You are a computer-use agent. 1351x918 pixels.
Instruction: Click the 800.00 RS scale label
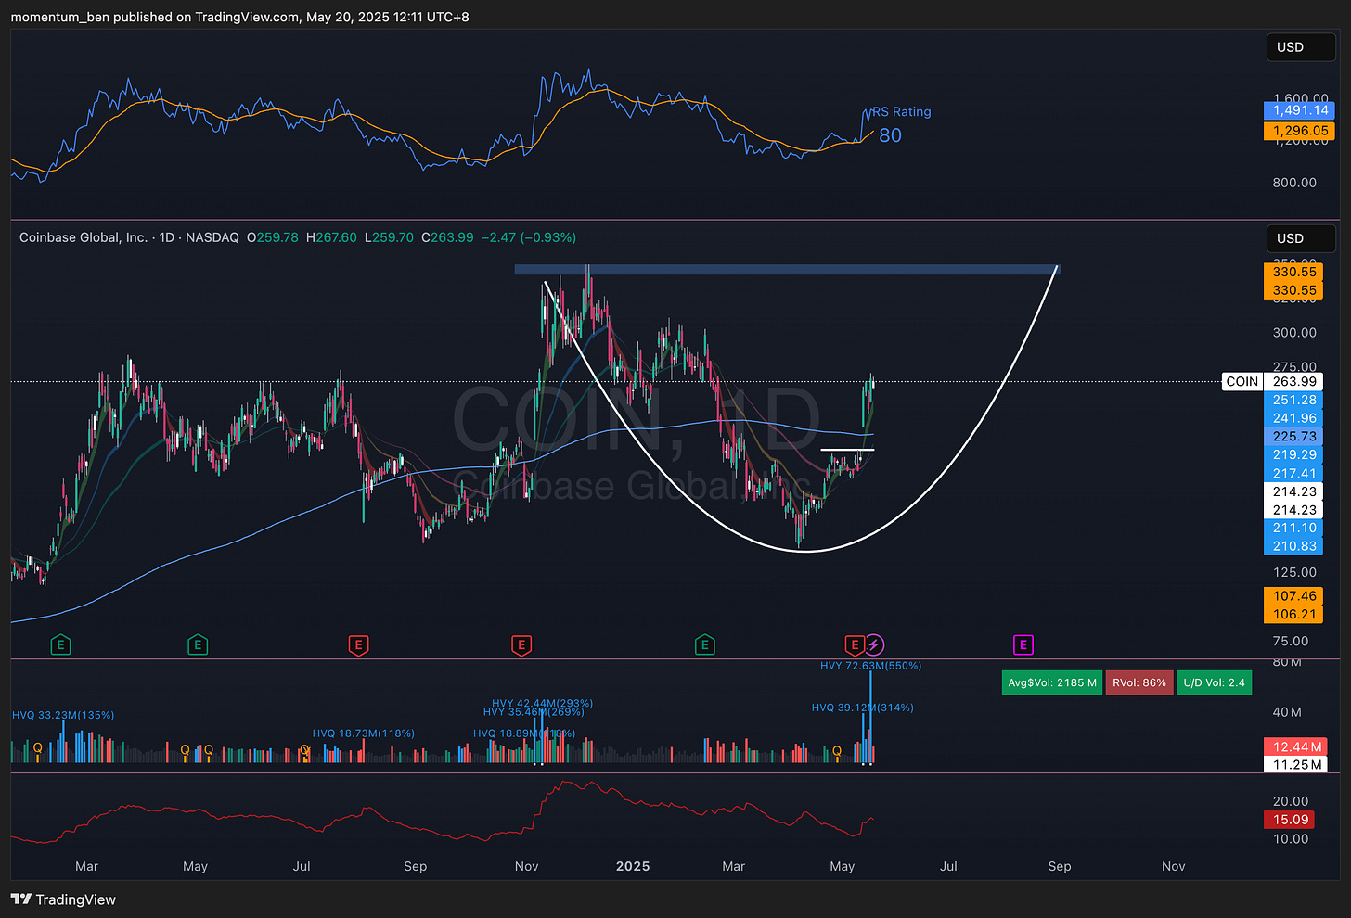(x=1294, y=183)
